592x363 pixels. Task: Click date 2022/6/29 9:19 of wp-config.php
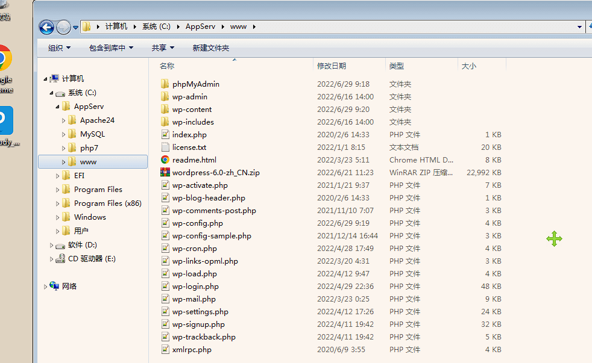click(x=343, y=223)
